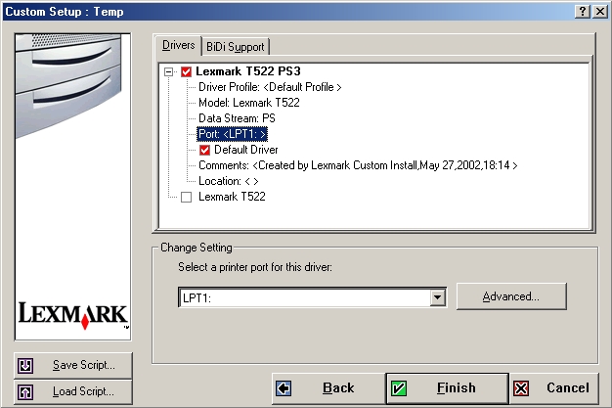
Task: Click the Back arrow icon
Action: pyautogui.click(x=284, y=388)
